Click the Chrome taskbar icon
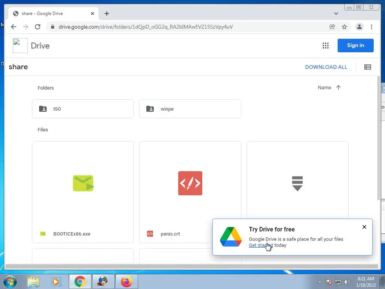The width and height of the screenshot is (385, 289). 80,281
